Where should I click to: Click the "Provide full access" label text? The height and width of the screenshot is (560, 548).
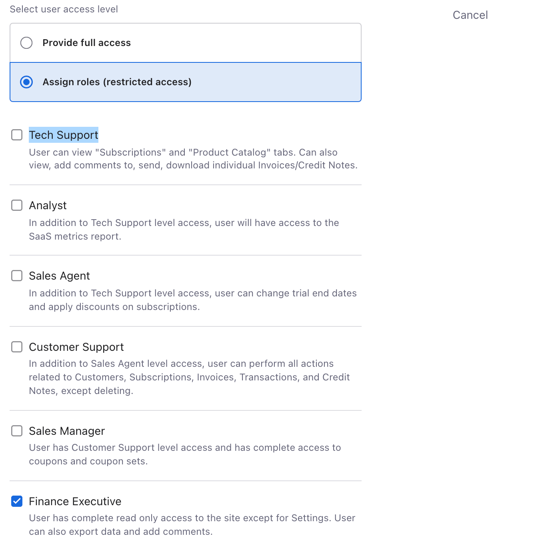point(86,43)
